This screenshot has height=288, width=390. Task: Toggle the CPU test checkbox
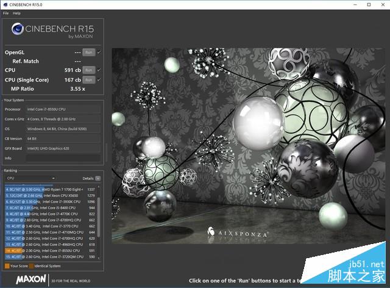99,70
